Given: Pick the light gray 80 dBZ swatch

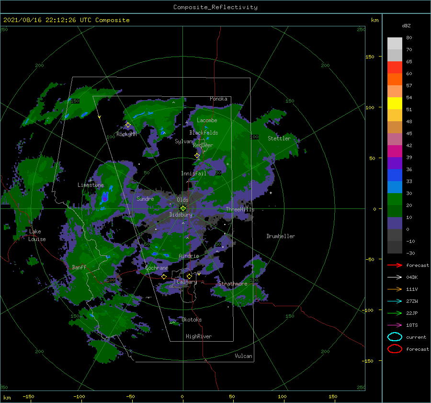Looking at the screenshot, I should 395,44.
